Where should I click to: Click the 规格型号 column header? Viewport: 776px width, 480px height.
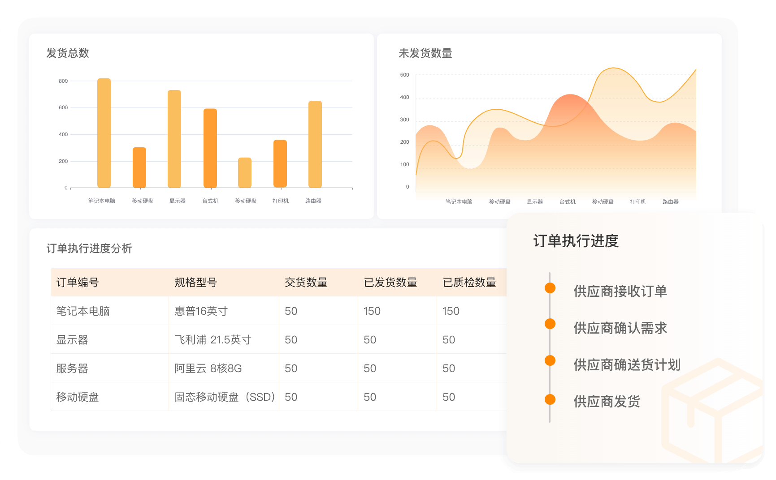click(x=196, y=283)
